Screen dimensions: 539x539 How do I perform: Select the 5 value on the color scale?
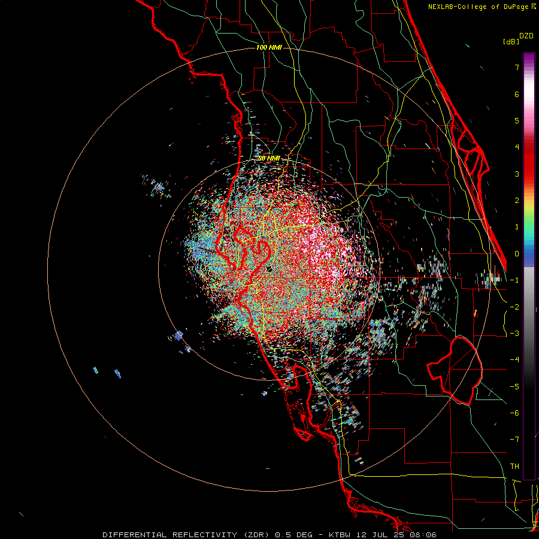point(517,120)
